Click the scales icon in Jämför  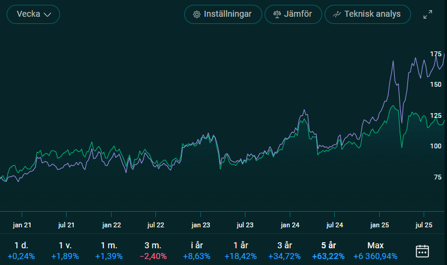[x=277, y=14]
